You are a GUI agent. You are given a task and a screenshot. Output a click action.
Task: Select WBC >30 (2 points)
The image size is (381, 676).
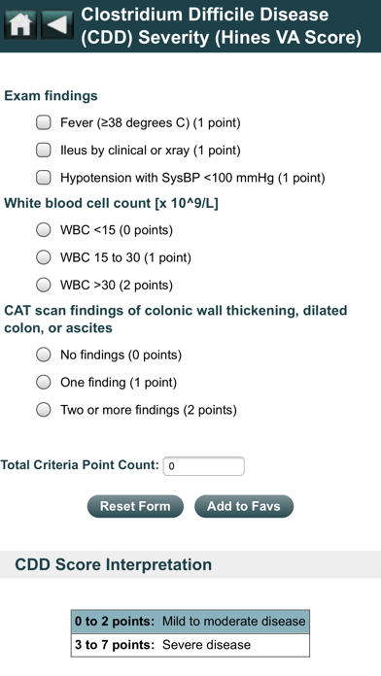(x=43, y=285)
